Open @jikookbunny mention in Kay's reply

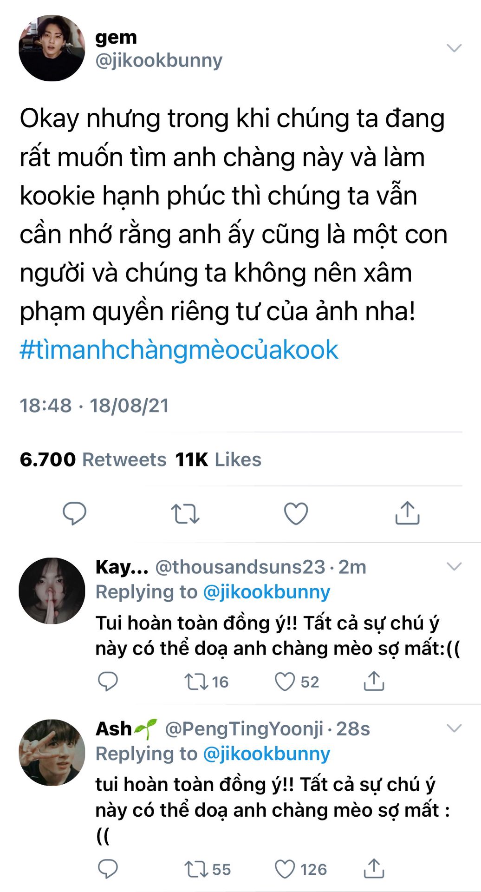pyautogui.click(x=266, y=592)
